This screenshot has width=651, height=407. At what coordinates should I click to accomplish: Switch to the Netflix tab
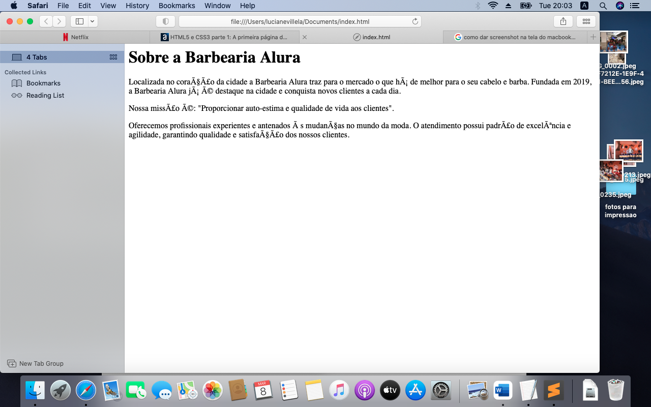point(75,37)
